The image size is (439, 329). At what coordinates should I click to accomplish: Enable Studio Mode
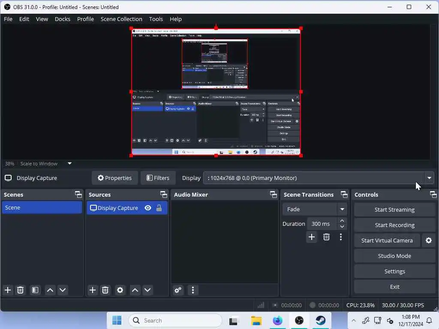point(394,256)
